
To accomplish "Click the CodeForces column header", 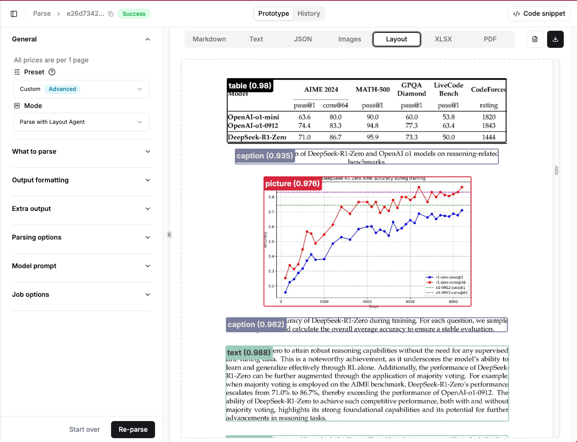I will [489, 90].
